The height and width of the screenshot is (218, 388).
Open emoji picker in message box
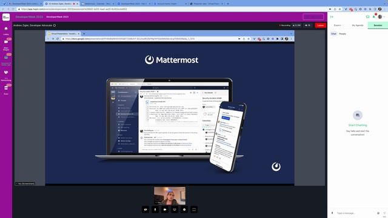click(378, 213)
